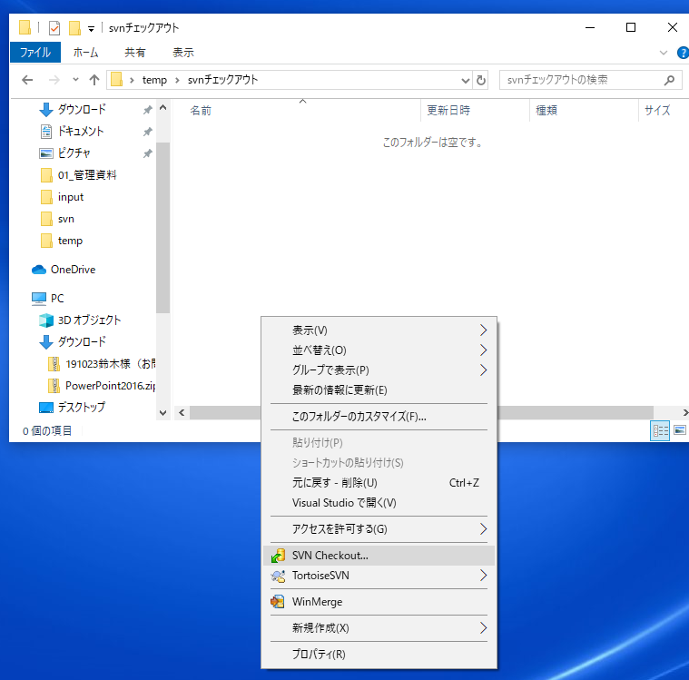Click the new folder icon in quick access toolbar

(x=74, y=28)
